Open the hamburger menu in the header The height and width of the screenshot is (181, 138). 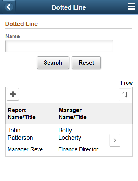coord(131,6)
